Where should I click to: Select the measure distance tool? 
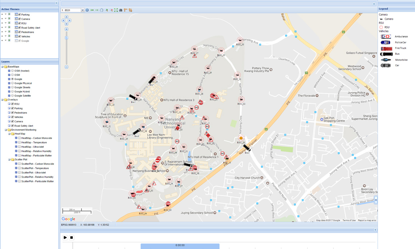click(x=126, y=11)
